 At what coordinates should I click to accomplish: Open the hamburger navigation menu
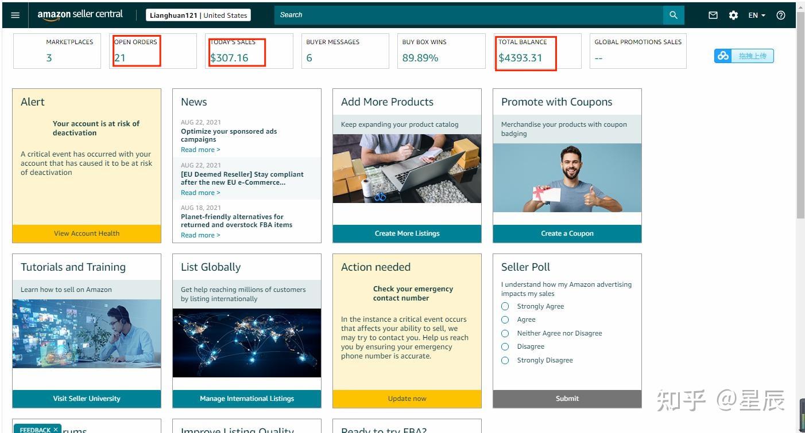tap(16, 15)
